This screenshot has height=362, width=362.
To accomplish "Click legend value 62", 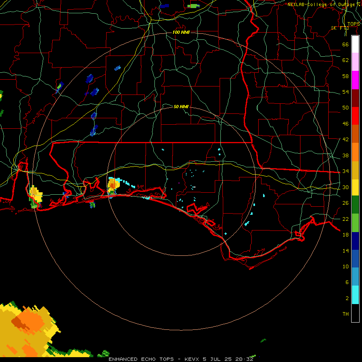I will pyautogui.click(x=346, y=60).
